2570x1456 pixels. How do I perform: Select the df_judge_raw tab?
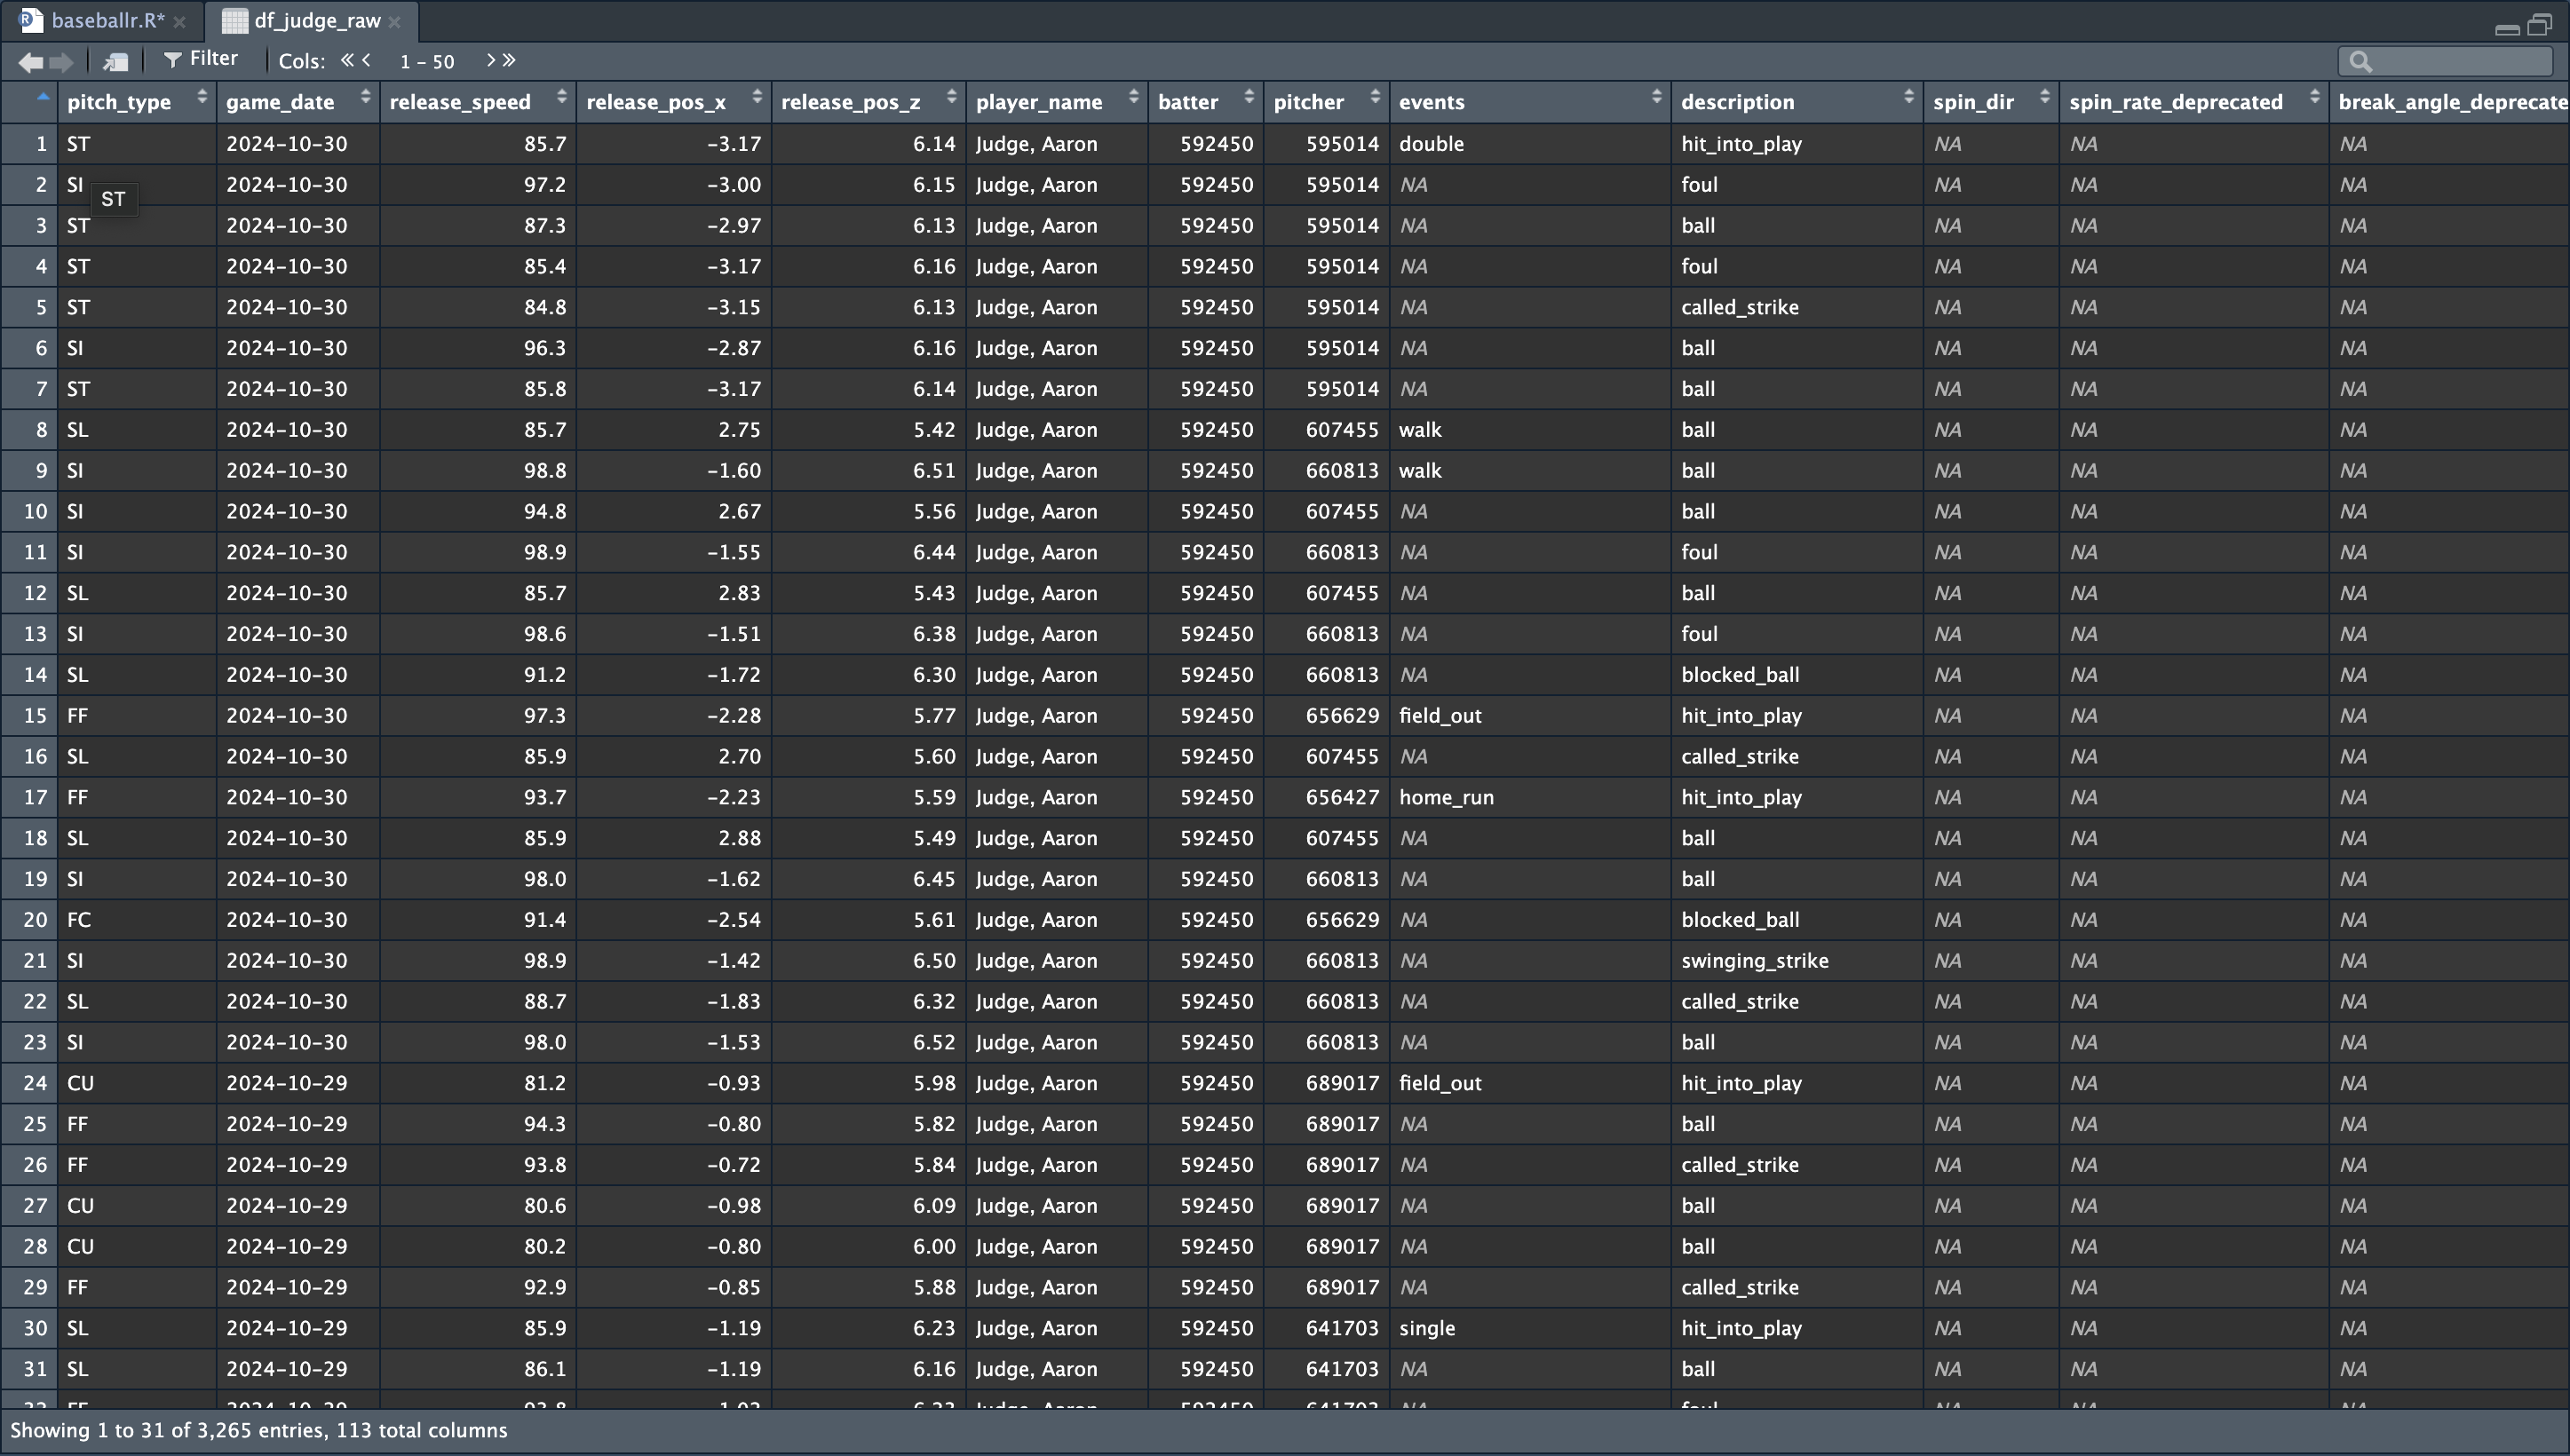coord(316,20)
